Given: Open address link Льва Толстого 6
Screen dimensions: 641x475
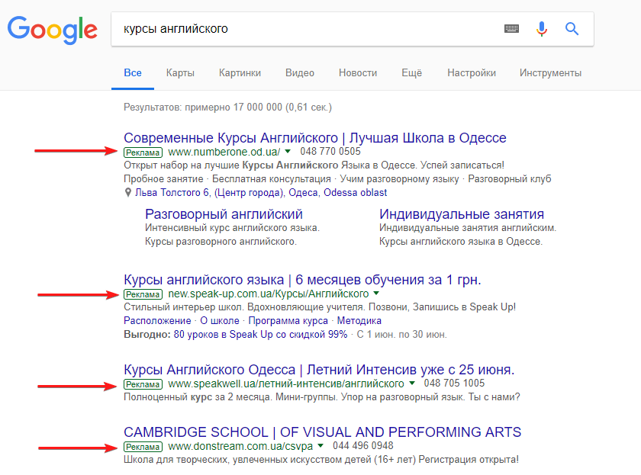Looking at the screenshot, I should click(x=261, y=192).
